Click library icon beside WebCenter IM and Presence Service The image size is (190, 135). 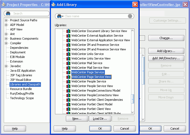pyautogui.click(x=68, y=45)
